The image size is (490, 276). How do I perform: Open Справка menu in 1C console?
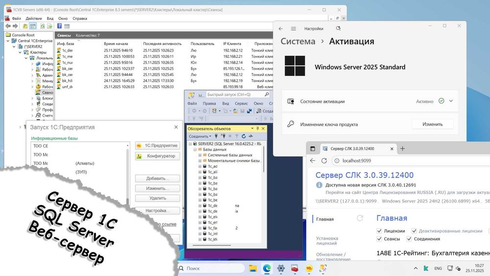[x=80, y=19]
